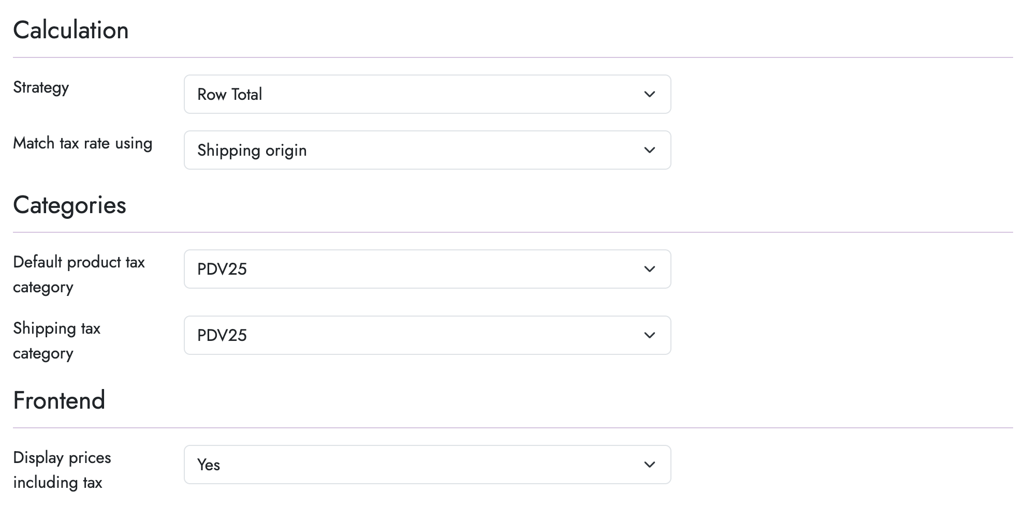This screenshot has height=508, width=1024.
Task: Click the Calculation section heading
Action: [71, 29]
